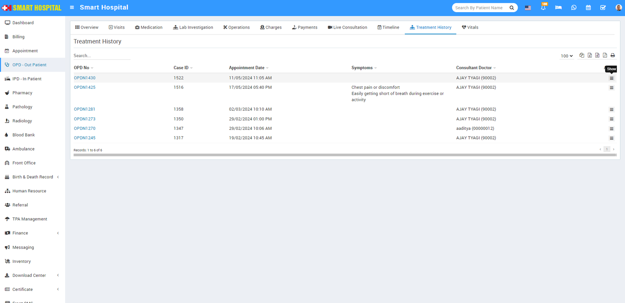
Task: Click the Treatment History search field
Action: 102,56
